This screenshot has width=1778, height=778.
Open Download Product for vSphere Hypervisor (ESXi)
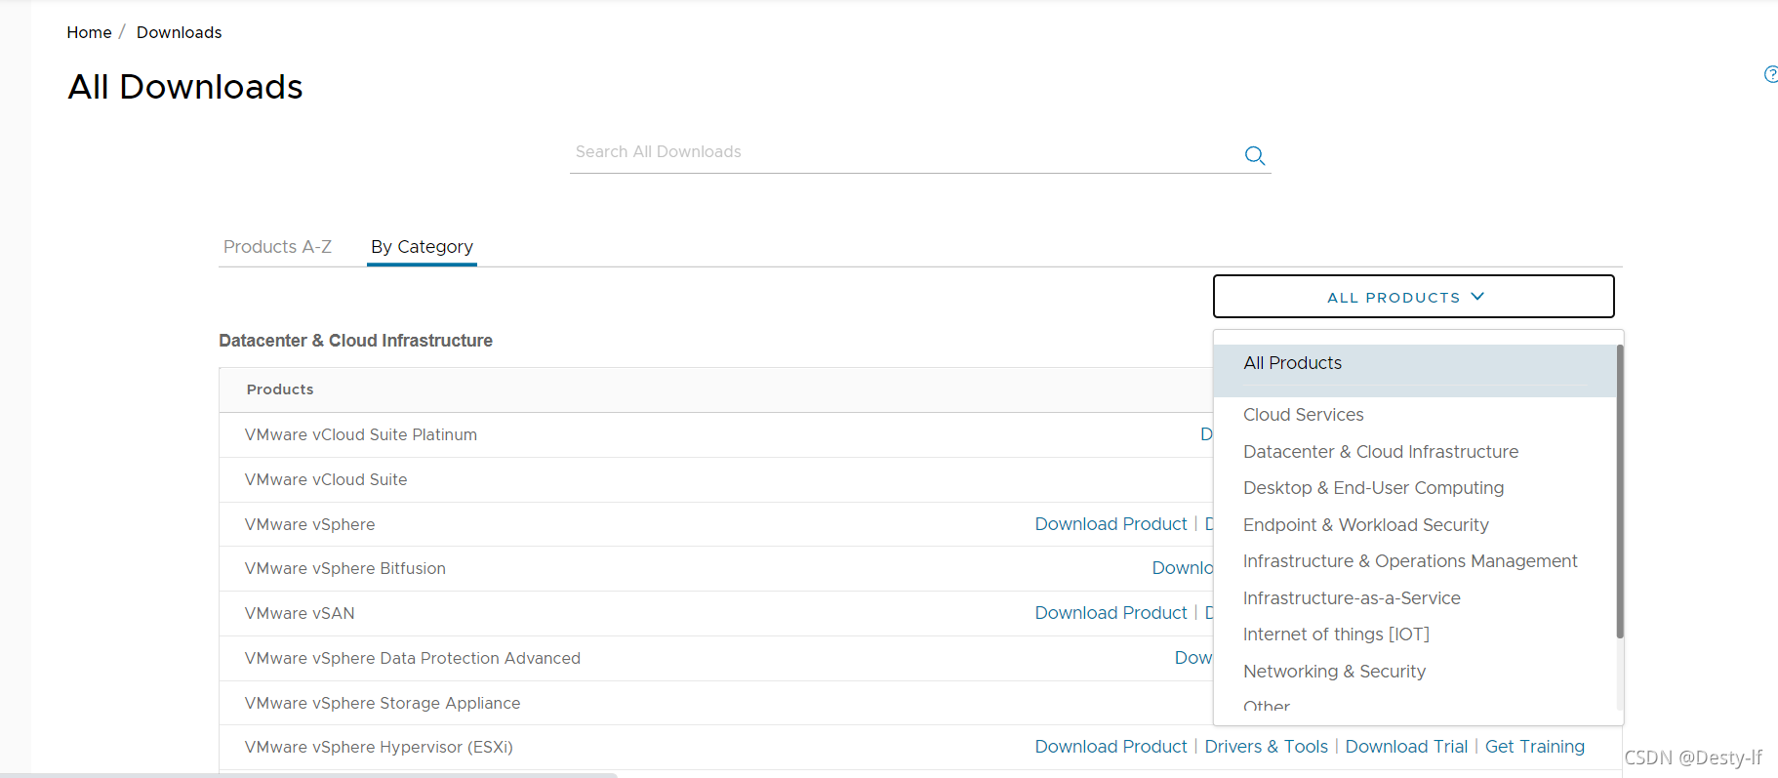pos(1111,747)
